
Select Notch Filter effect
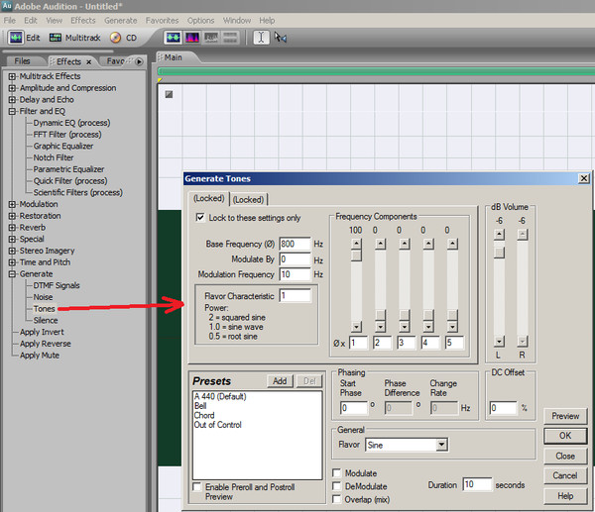pos(54,157)
